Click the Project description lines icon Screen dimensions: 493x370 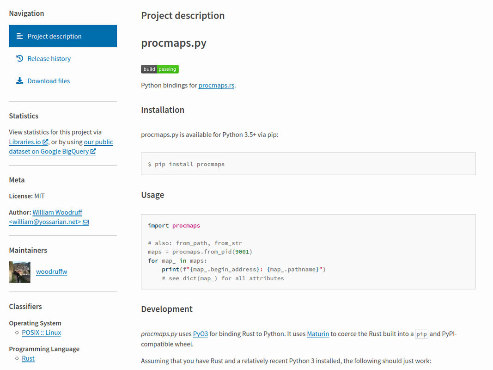(19, 36)
